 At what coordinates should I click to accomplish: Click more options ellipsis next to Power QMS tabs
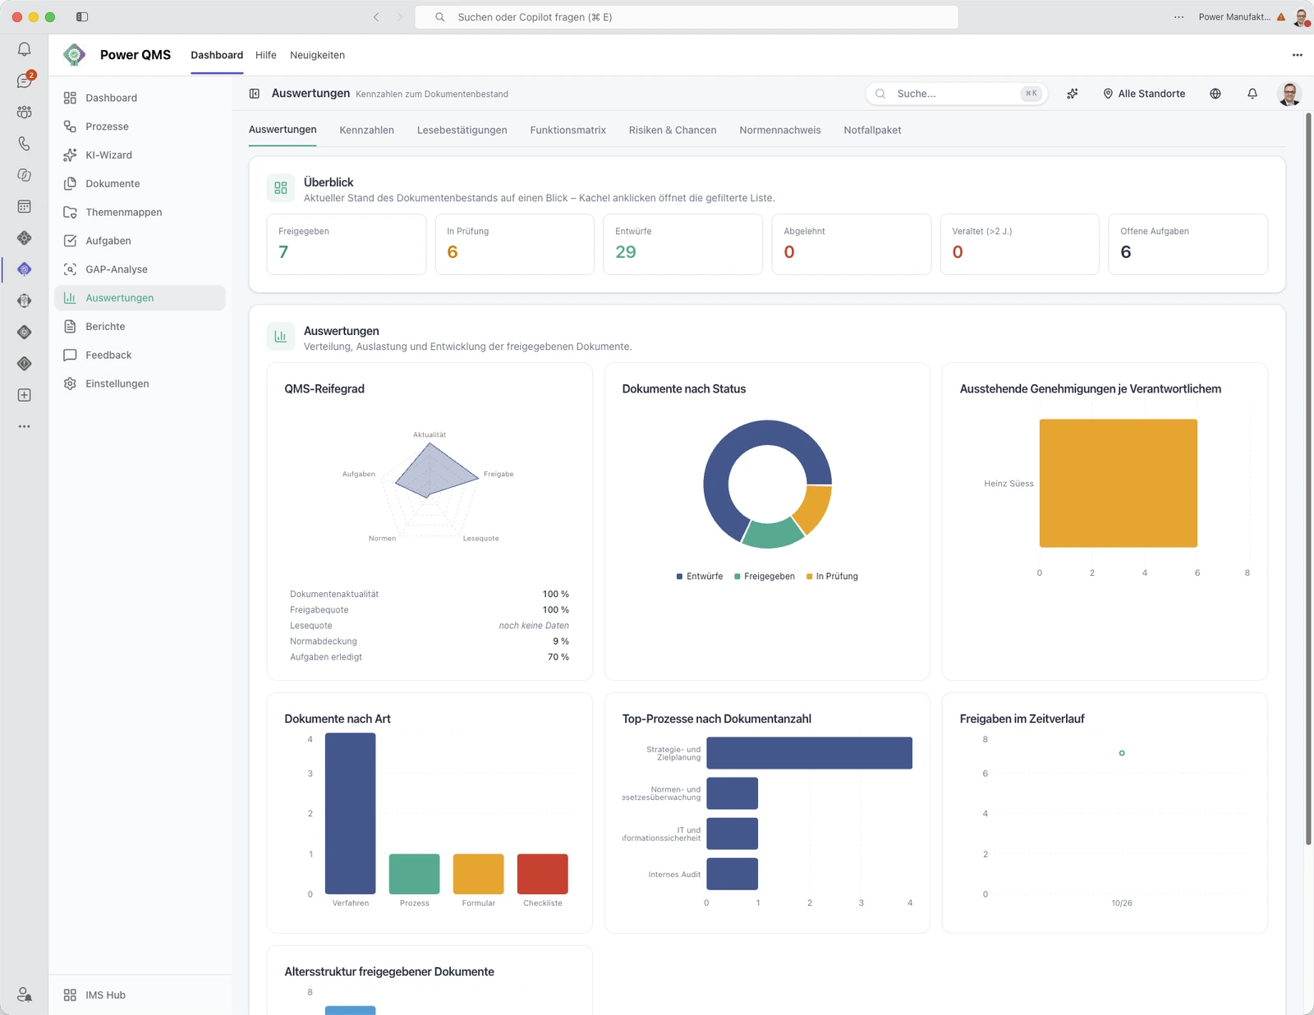point(1298,55)
